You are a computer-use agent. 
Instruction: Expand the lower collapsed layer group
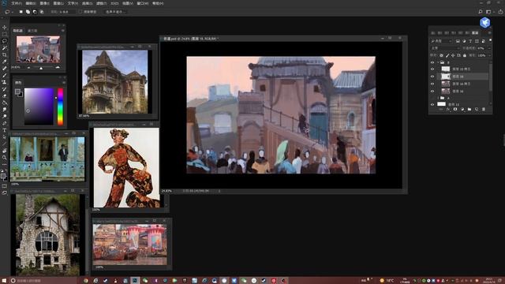tap(439, 98)
